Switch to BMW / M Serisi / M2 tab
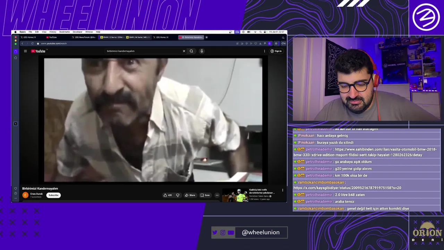Viewport: 444px width, 250px height. (138, 37)
